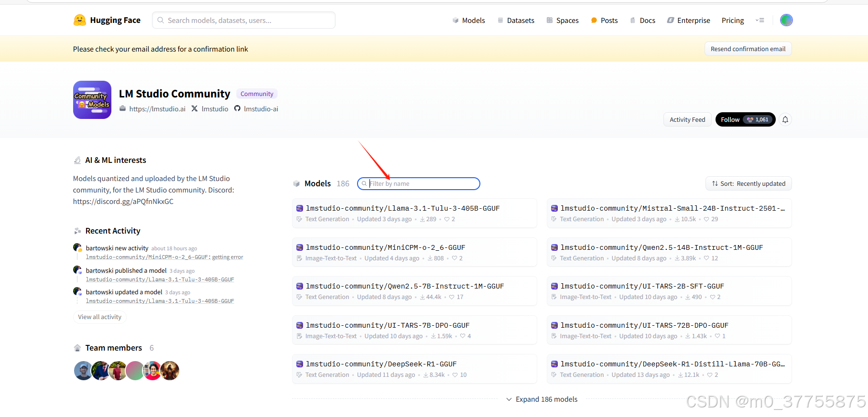The width and height of the screenshot is (868, 417).
Task: Click the Enterprise icon in navbar
Action: 671,20
